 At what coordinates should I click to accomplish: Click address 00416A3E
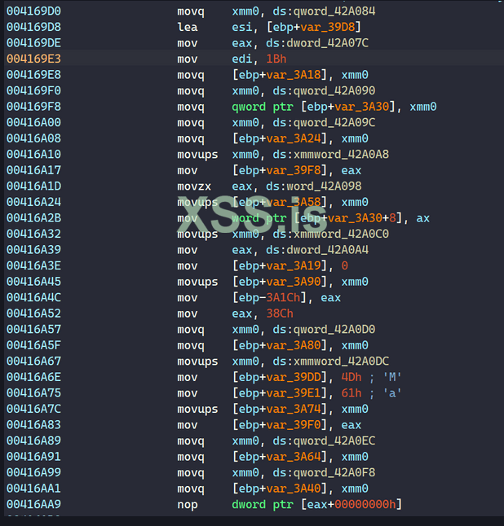click(33, 266)
